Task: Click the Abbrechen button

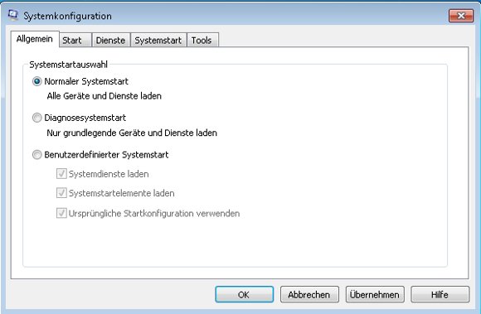Action: (x=309, y=294)
